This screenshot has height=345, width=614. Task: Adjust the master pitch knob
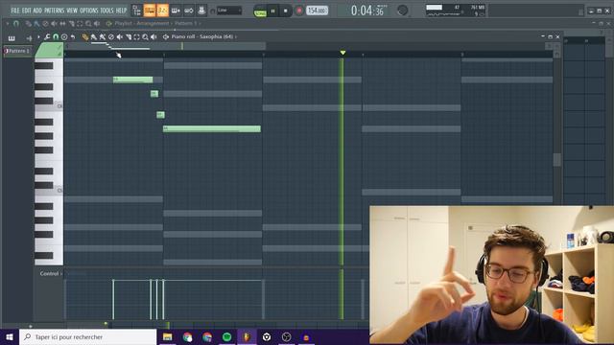402,11
